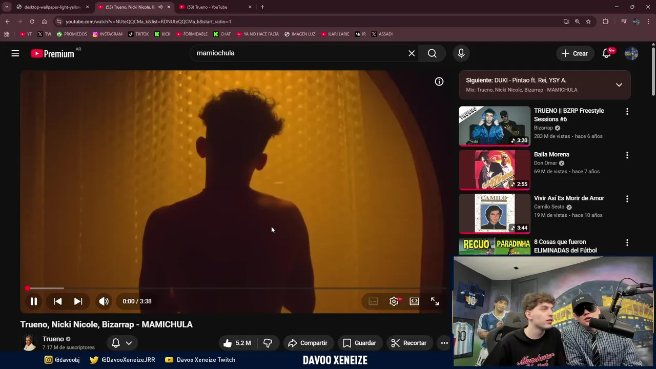Open options for 8 Cosas que fueron video
The height and width of the screenshot is (369, 656).
click(627, 242)
